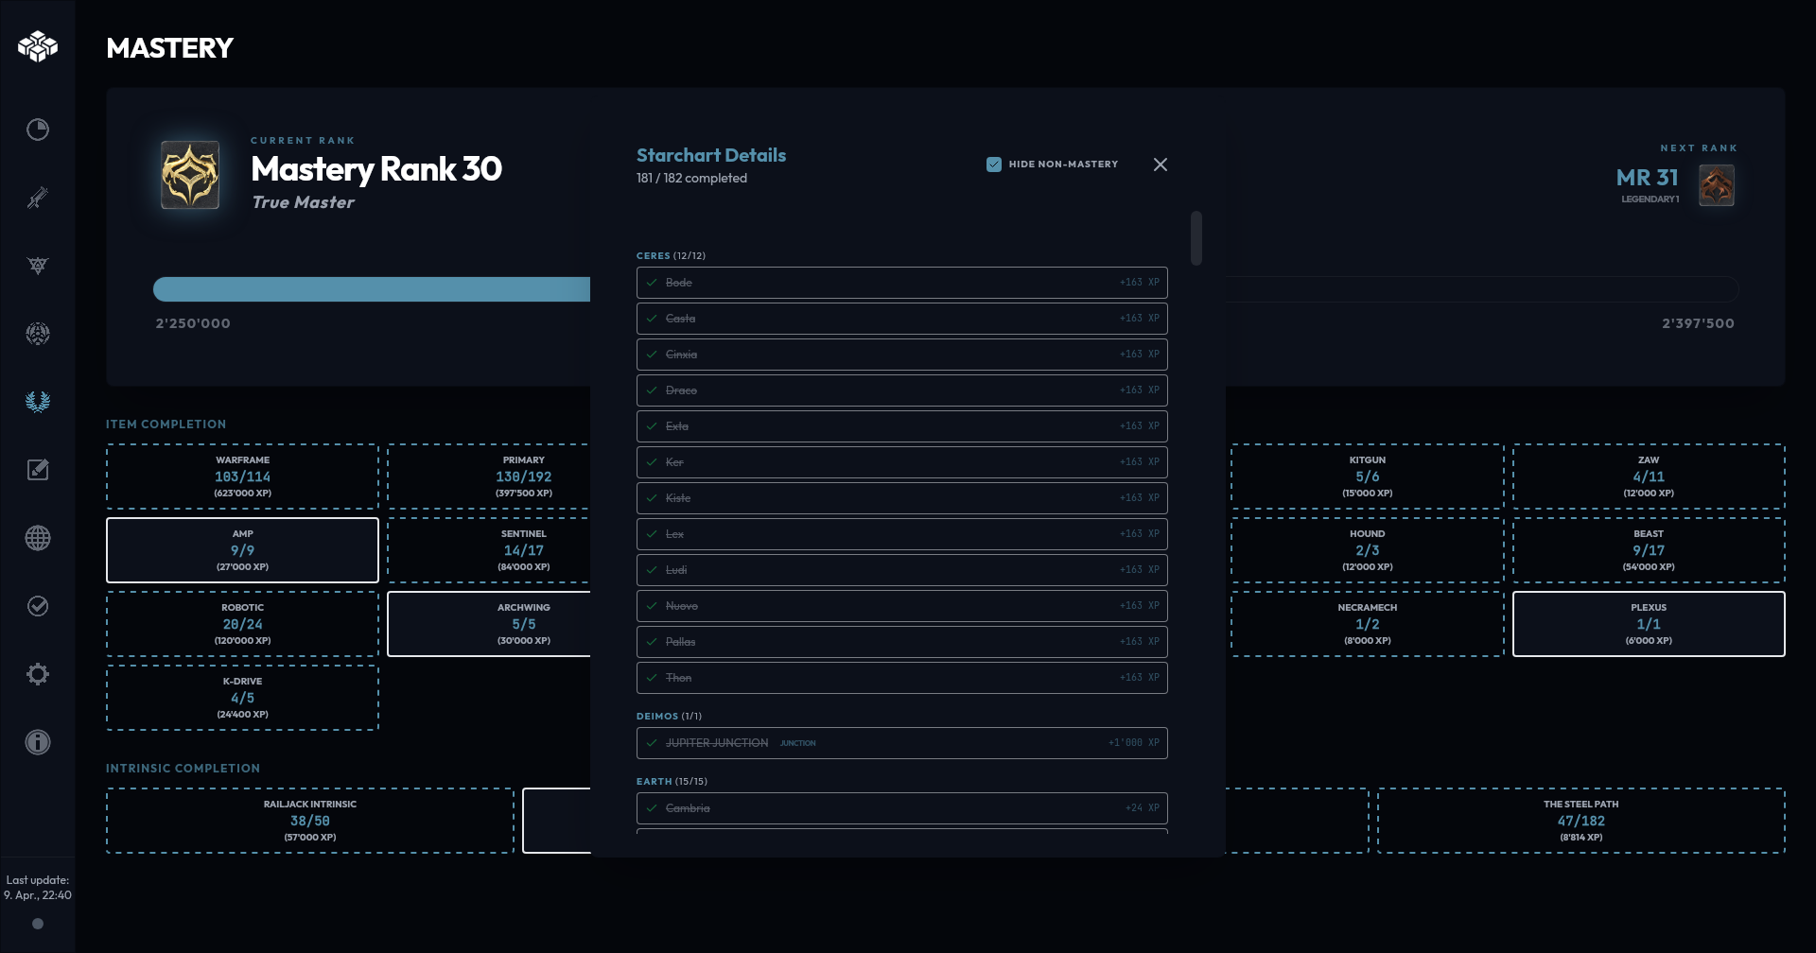
Task: Open The Steel Path completion tile
Action: pyautogui.click(x=1580, y=821)
